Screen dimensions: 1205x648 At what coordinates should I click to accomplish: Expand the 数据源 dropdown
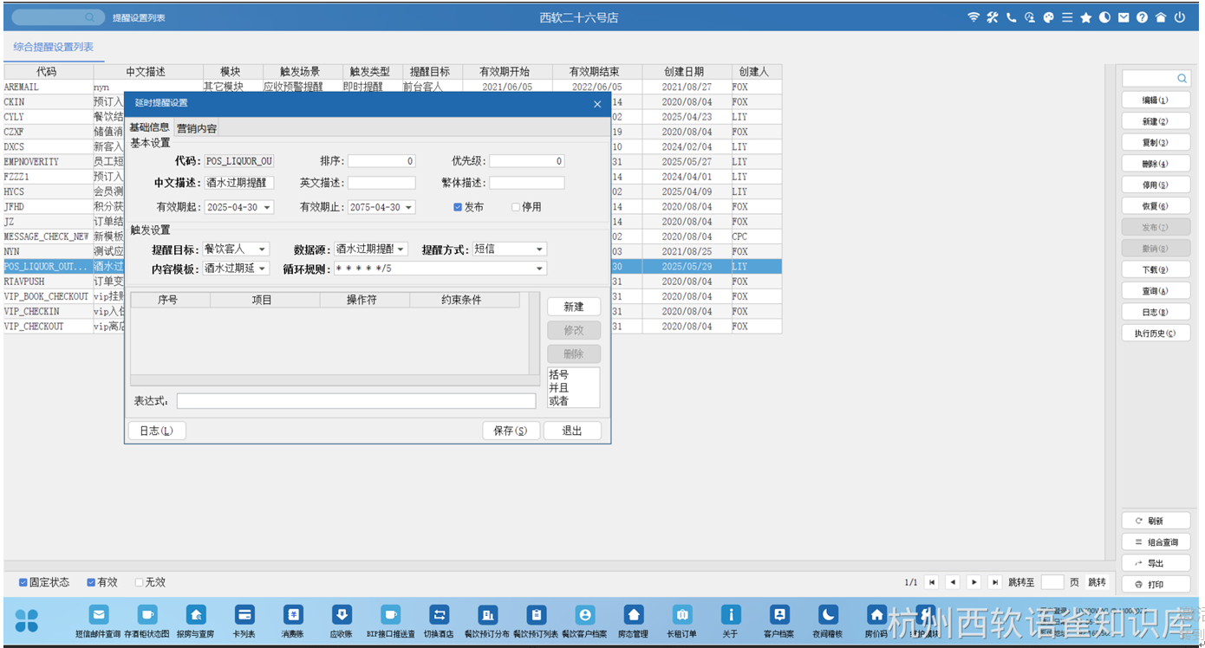click(x=401, y=249)
